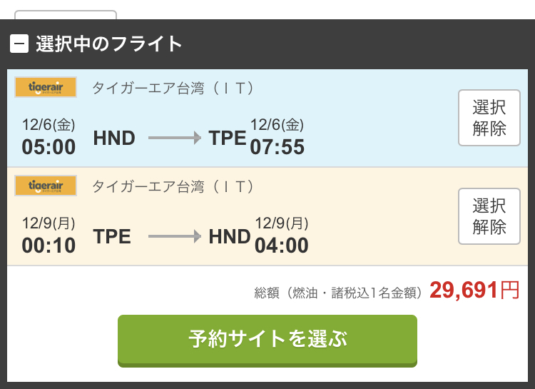Screen dimensions: 535x389
Task: Collapse the 選択中のフライト panel with minus icon
Action: [x=19, y=44]
